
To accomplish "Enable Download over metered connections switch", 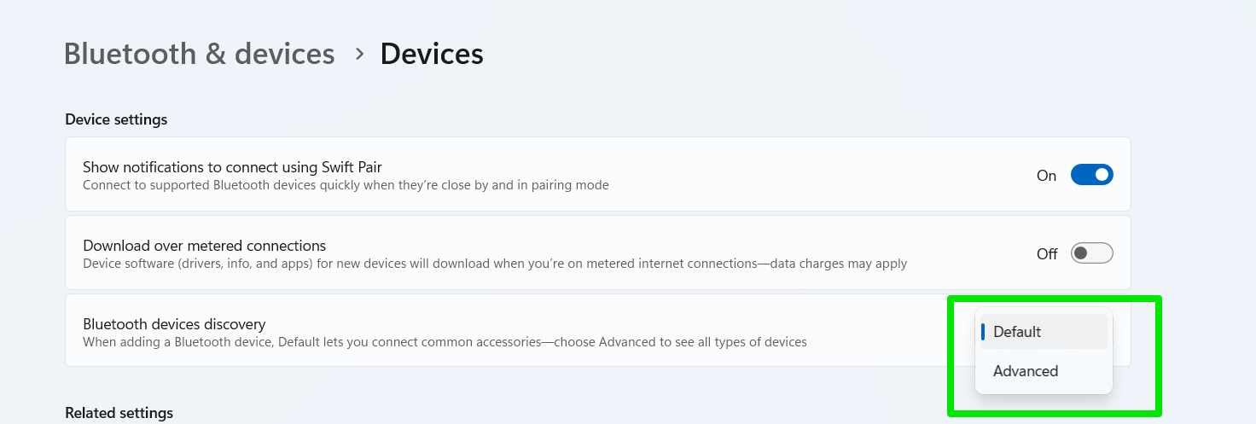I will [x=1091, y=253].
